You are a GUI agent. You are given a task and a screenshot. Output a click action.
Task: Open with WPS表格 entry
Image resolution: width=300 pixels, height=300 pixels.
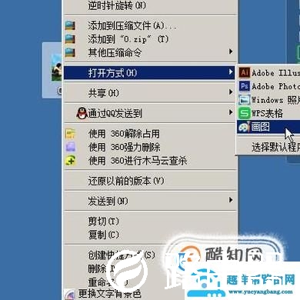click(x=268, y=113)
